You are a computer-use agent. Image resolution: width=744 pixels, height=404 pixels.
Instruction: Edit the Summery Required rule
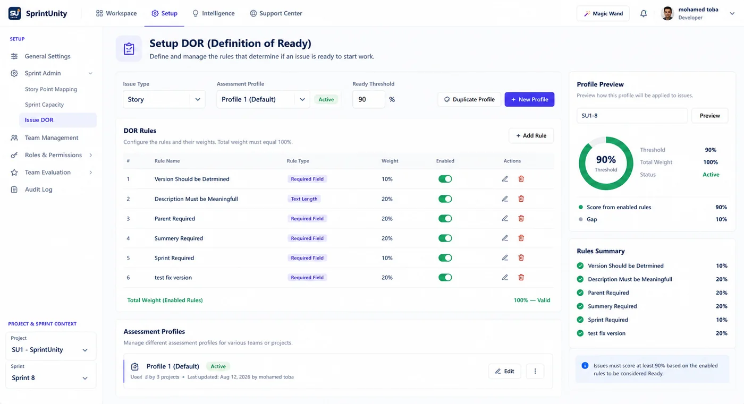[x=505, y=238]
